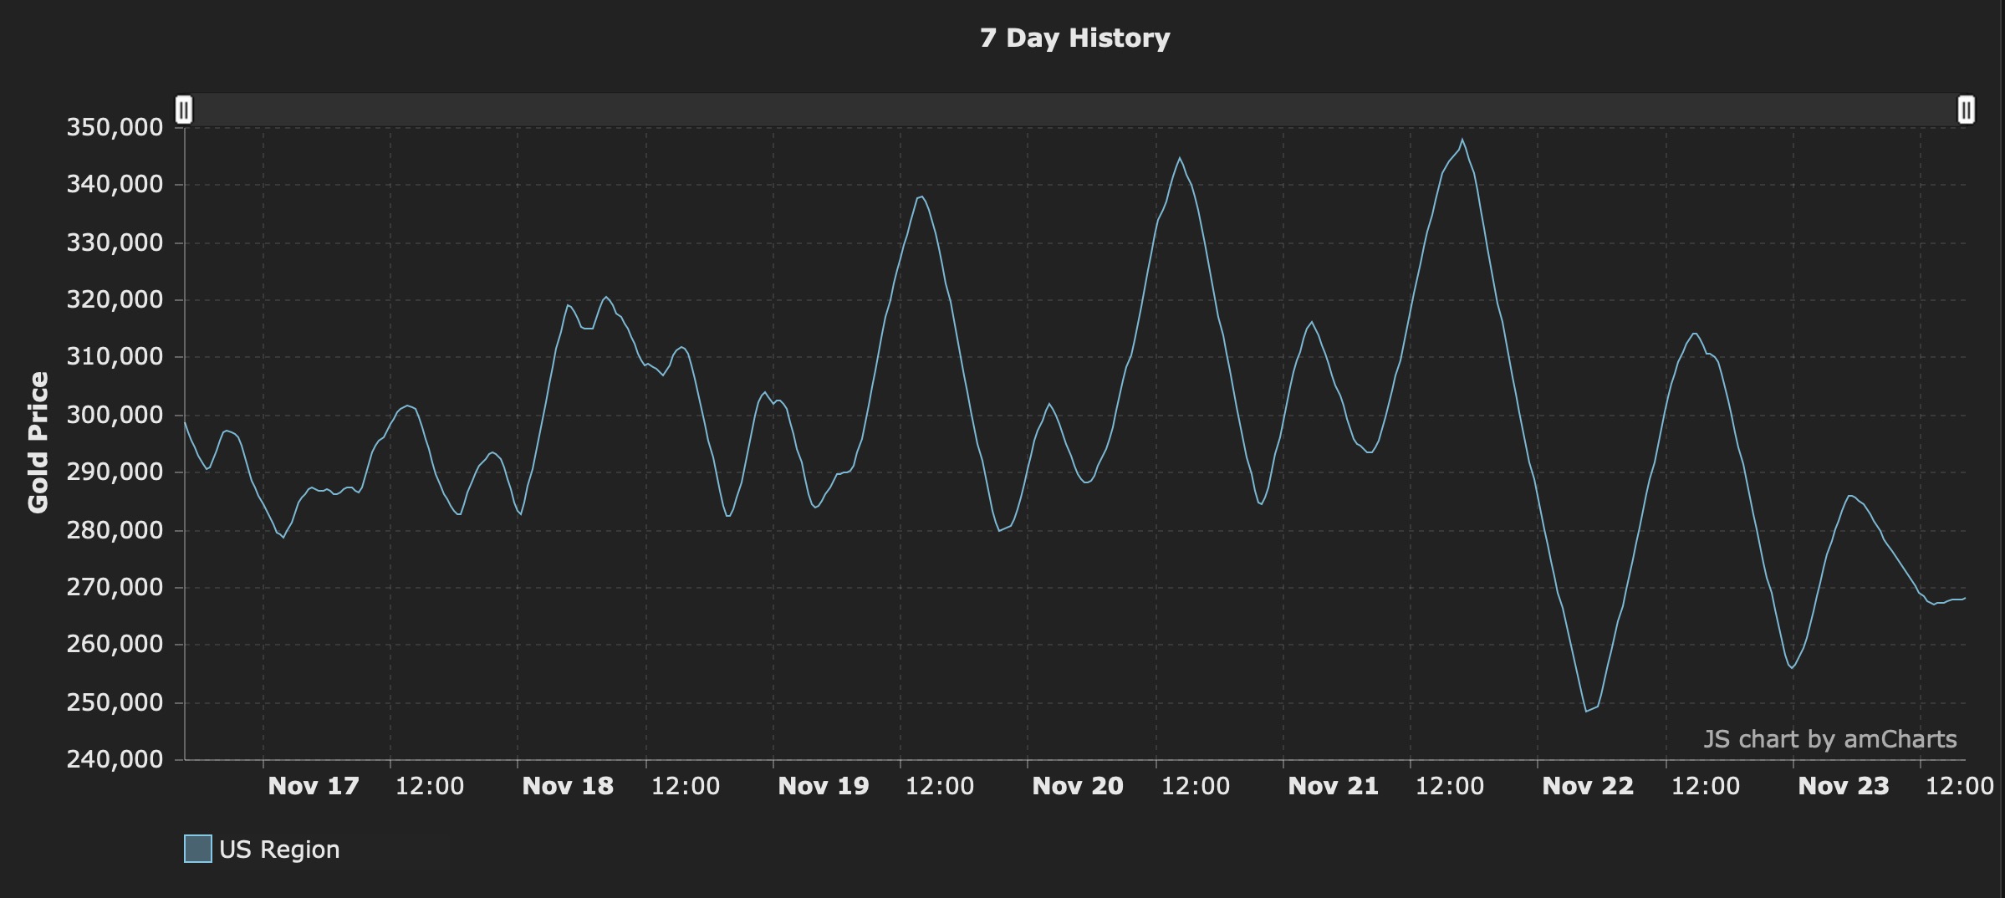Click the US Region legend label
Viewport: 2005px width, 898px height.
[279, 850]
